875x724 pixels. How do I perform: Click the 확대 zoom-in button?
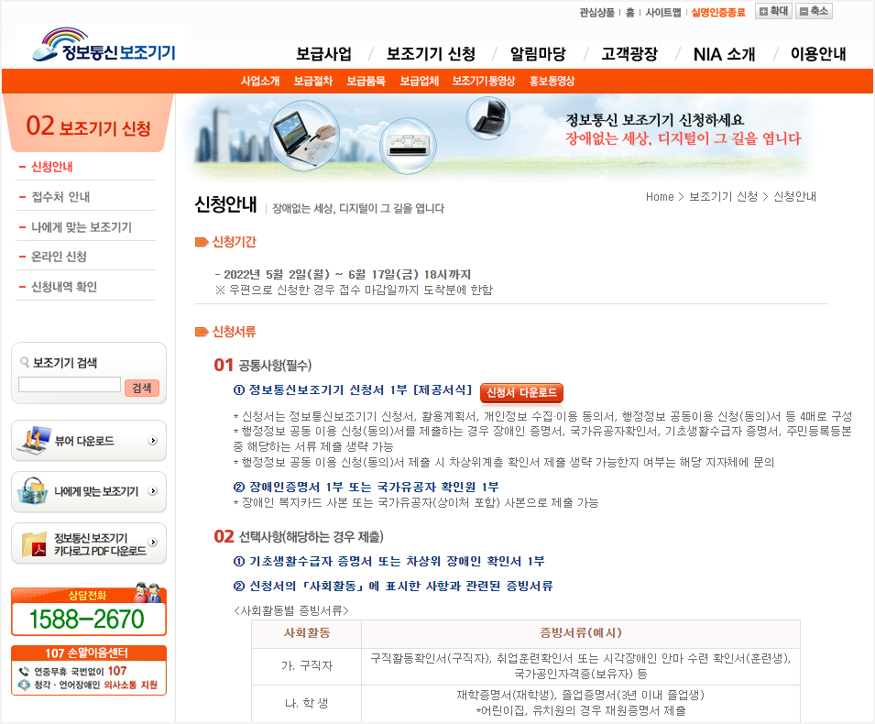tap(773, 11)
